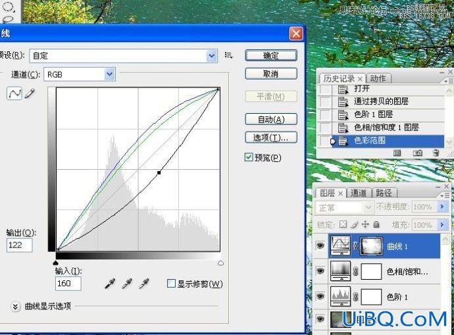This screenshot has width=454, height=335.
Task: Open the 通道 RGB channel dropdown
Action: click(x=109, y=74)
